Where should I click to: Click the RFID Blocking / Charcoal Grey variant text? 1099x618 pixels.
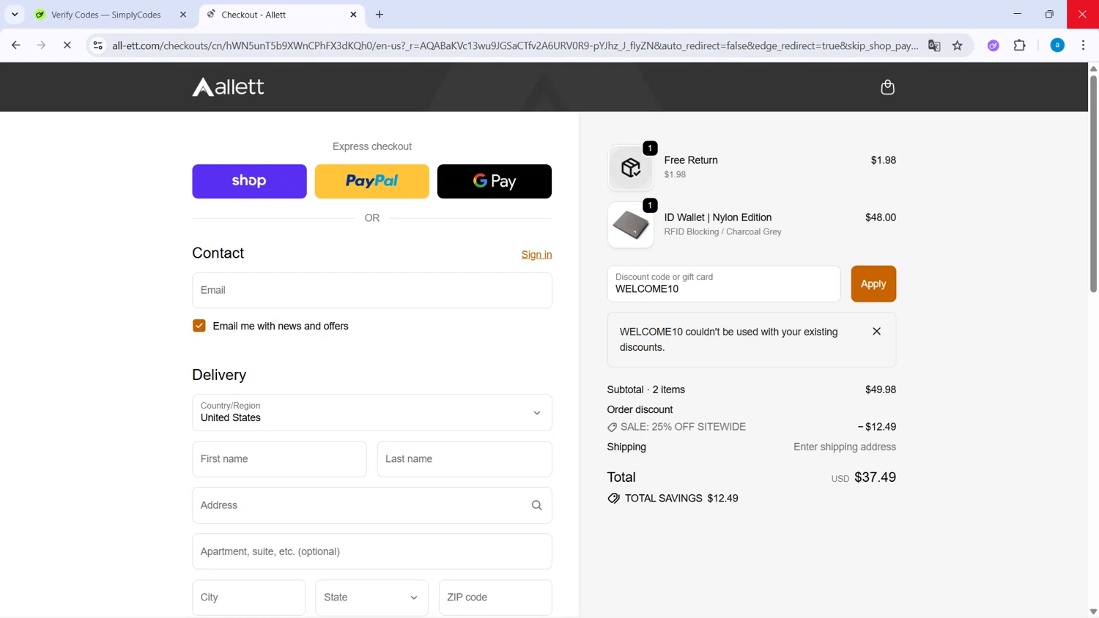[722, 232]
